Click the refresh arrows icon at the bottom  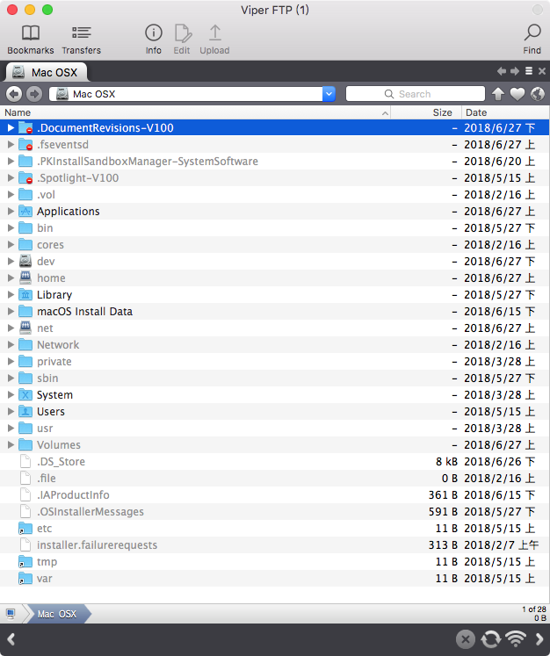490,639
